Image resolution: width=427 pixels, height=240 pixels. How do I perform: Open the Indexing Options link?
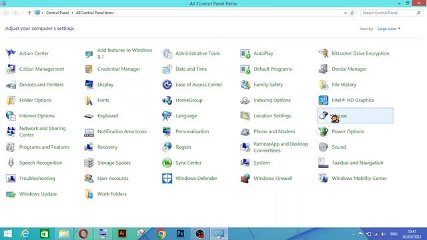pyautogui.click(x=272, y=101)
